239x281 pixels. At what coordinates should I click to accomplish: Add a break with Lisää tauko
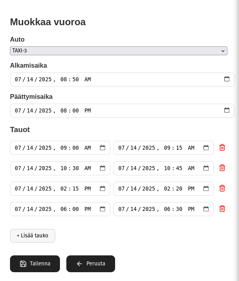(32, 236)
